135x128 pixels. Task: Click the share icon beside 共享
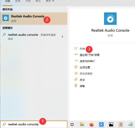pyautogui.click(x=76, y=79)
